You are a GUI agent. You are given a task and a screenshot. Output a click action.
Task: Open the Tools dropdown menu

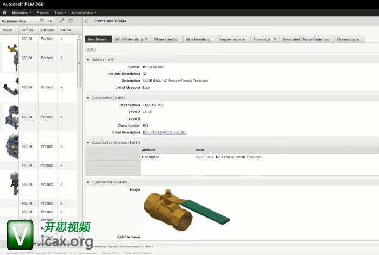60,13
